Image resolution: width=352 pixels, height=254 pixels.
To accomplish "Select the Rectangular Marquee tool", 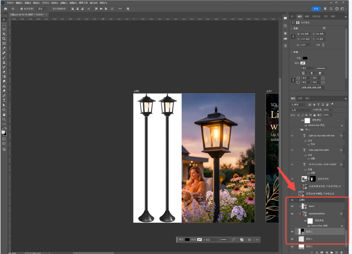I will (4, 24).
